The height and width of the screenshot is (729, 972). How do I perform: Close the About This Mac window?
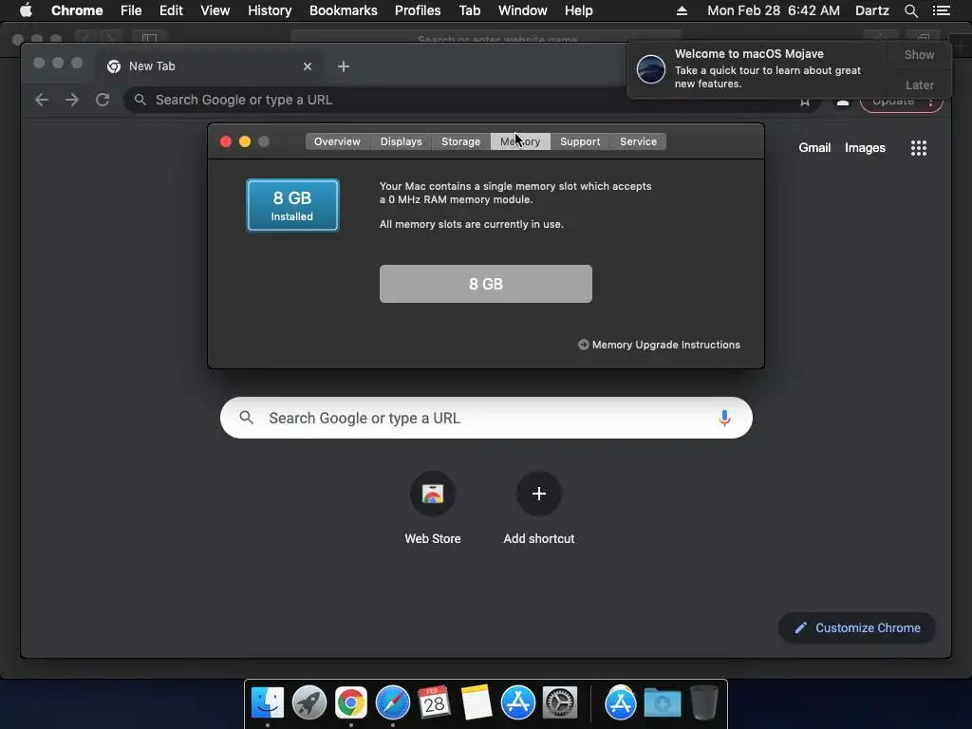click(x=226, y=142)
